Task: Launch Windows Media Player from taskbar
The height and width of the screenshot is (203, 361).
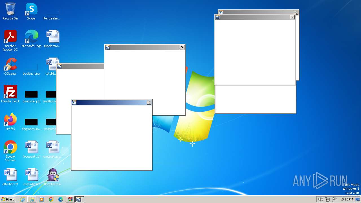Action: [x=41, y=199]
